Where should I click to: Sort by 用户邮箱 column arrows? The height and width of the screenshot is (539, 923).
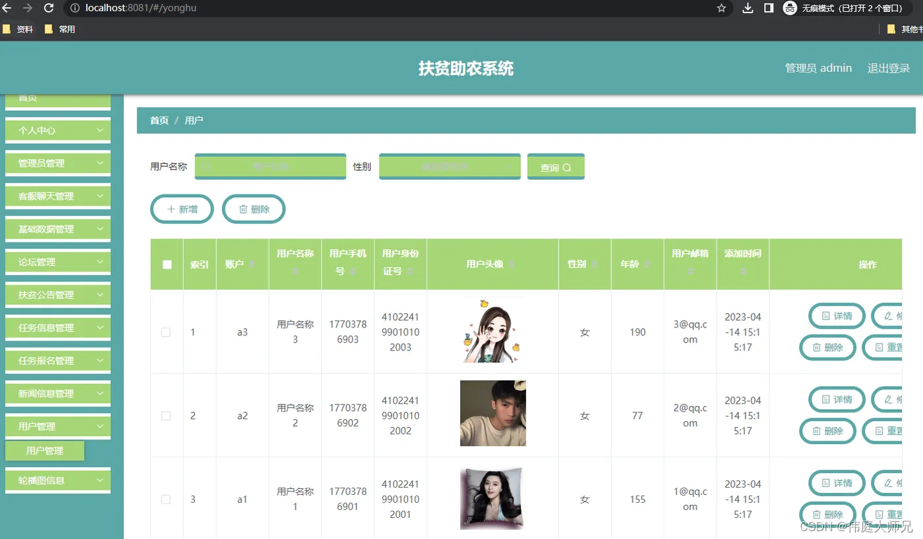[690, 271]
